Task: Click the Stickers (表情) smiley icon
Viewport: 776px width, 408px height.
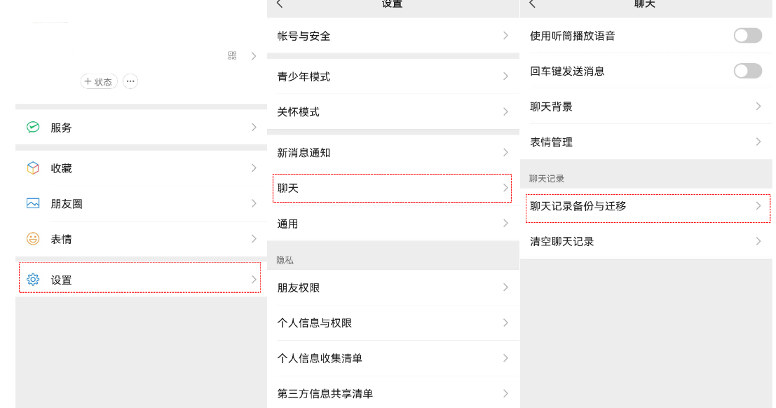Action: point(33,239)
